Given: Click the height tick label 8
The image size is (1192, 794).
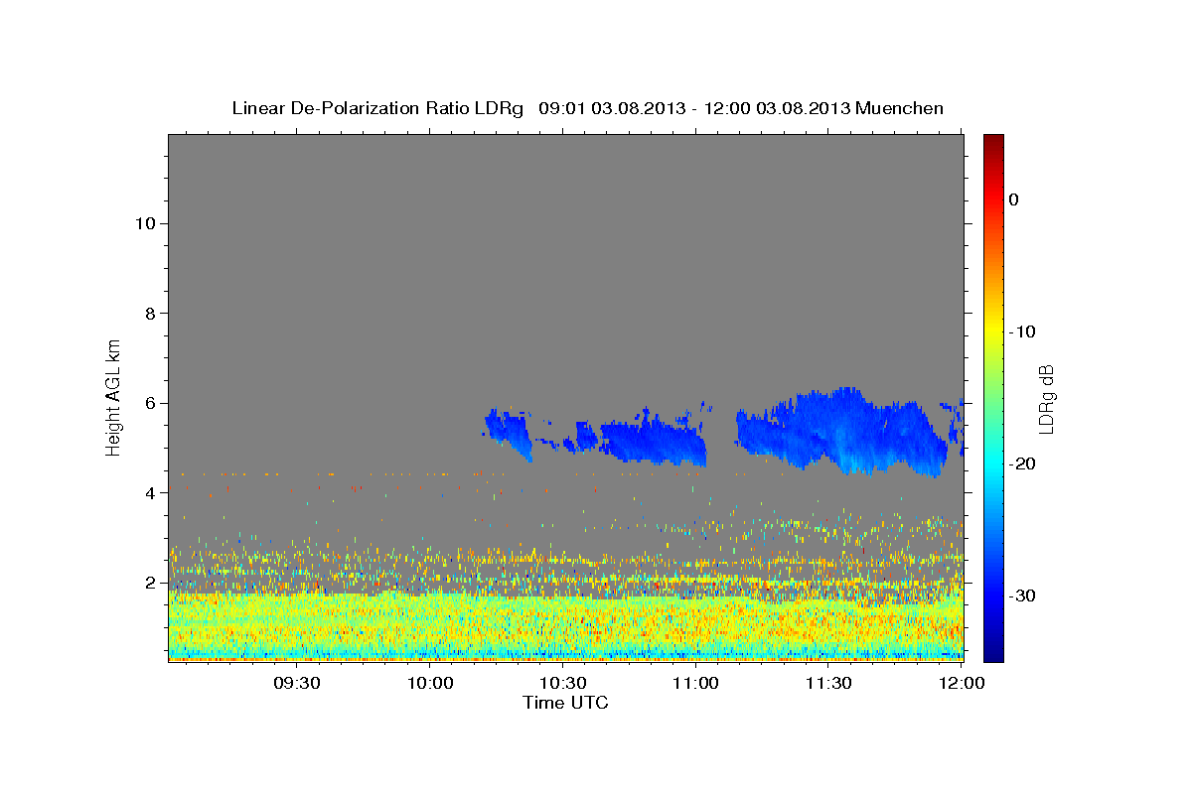Looking at the screenshot, I should tap(149, 314).
